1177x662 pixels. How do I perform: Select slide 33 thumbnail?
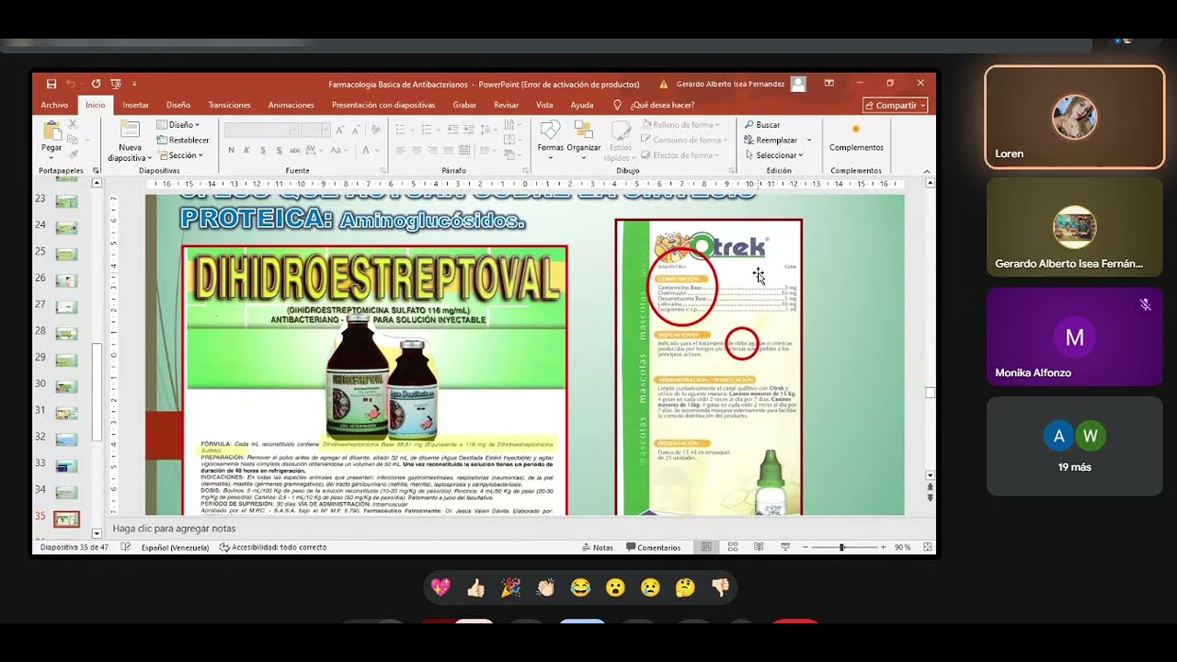(x=66, y=465)
